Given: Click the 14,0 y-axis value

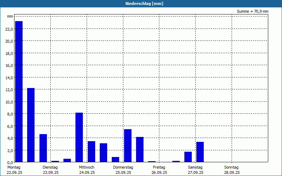Looking at the screenshot, I should (x=9, y=77).
